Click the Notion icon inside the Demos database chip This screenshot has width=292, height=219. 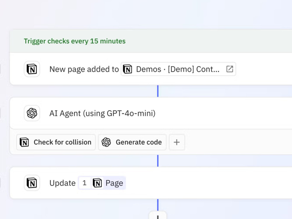[x=128, y=69]
